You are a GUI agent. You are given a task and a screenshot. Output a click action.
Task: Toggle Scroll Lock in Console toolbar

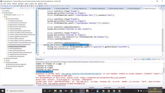[x=143, y=59]
